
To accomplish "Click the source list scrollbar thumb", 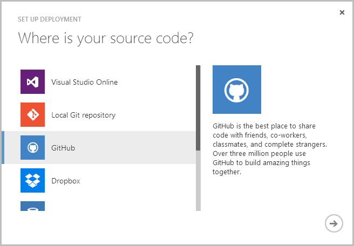I will [198, 108].
